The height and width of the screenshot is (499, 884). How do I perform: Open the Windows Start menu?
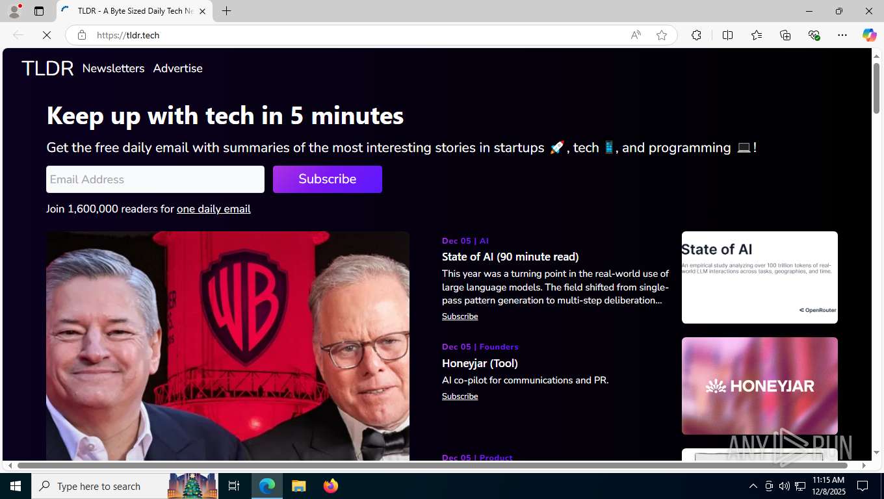tap(16, 486)
